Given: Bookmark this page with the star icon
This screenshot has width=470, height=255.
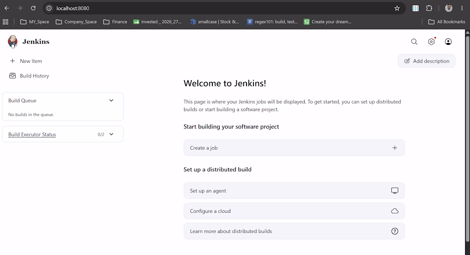Looking at the screenshot, I should [397, 9].
